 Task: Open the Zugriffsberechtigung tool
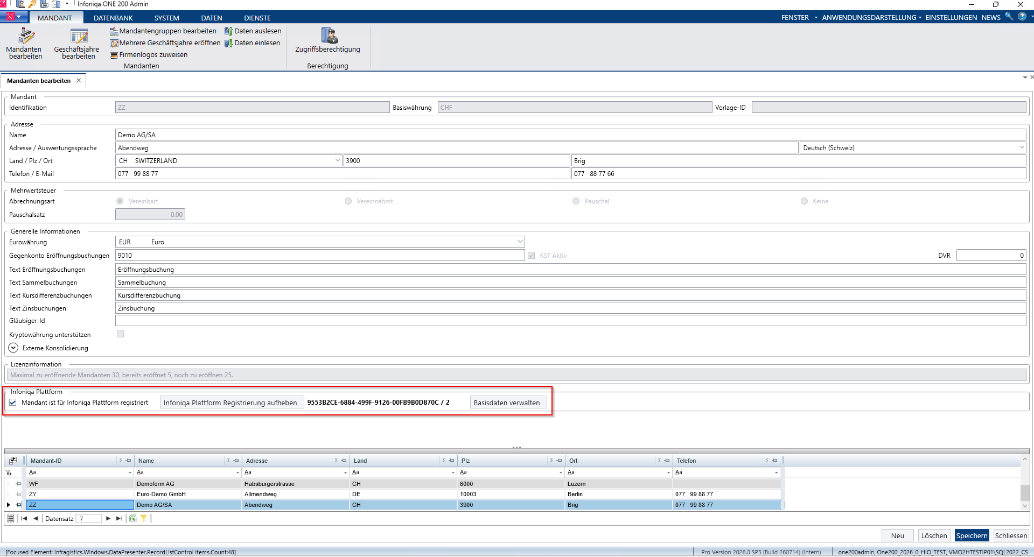tap(327, 40)
